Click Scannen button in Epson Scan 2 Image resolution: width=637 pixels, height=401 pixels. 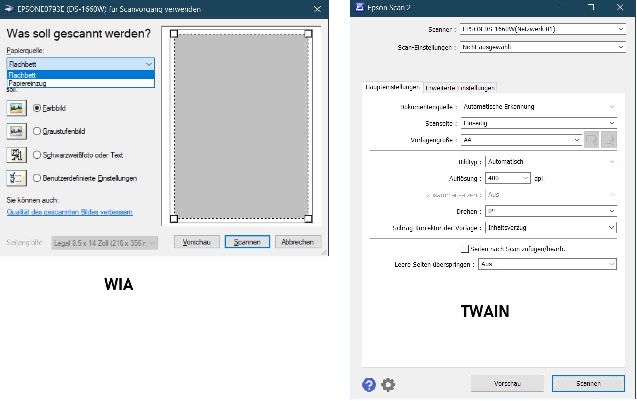(x=588, y=383)
